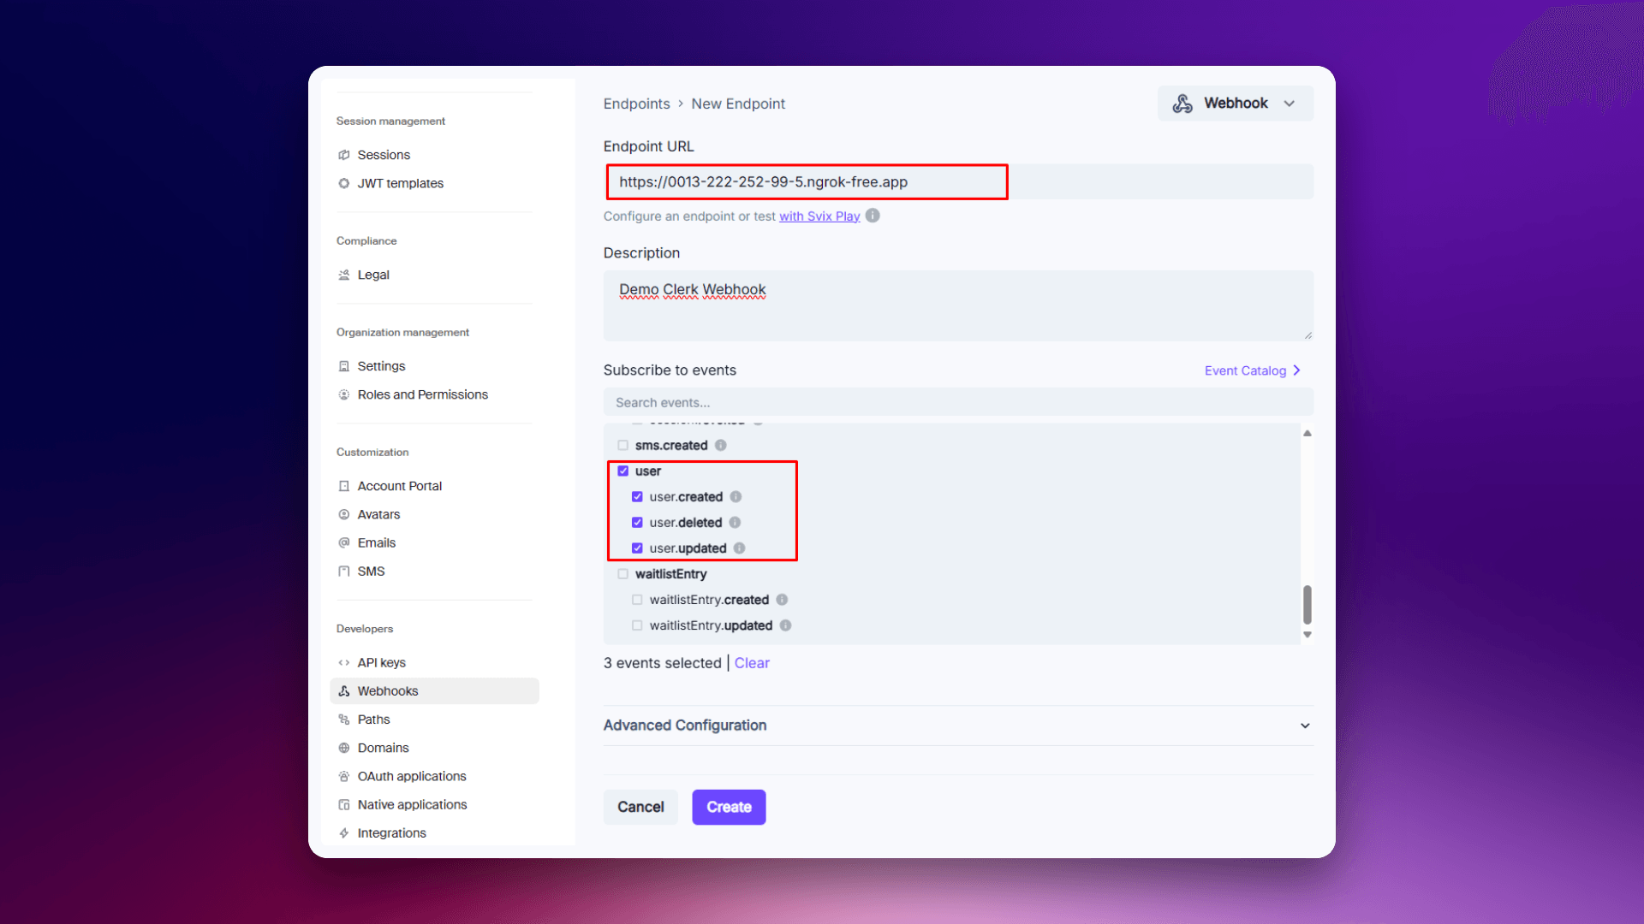1644x924 pixels.
Task: Select the Domains globe icon
Action: (343, 748)
